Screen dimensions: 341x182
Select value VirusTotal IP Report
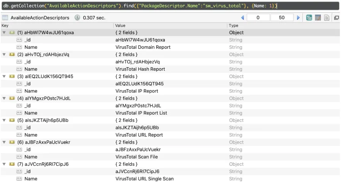137,91
